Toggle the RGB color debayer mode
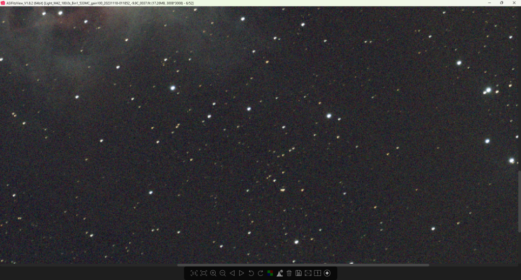 (x=270, y=273)
